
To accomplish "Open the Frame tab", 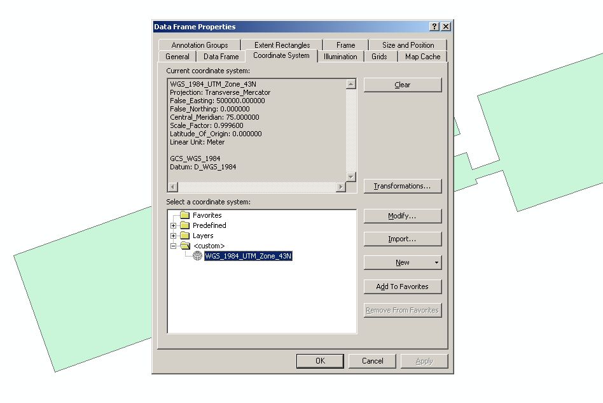I will [345, 45].
